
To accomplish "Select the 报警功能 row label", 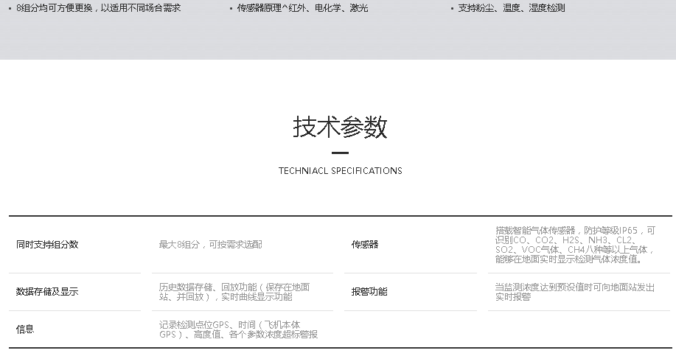I will pyautogui.click(x=369, y=292).
